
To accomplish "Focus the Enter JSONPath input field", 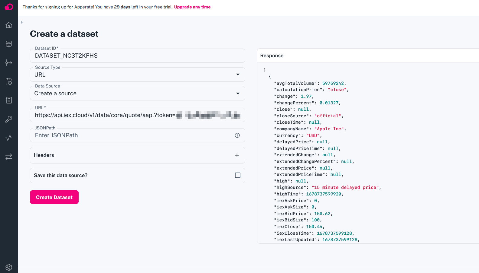I will click(133, 135).
